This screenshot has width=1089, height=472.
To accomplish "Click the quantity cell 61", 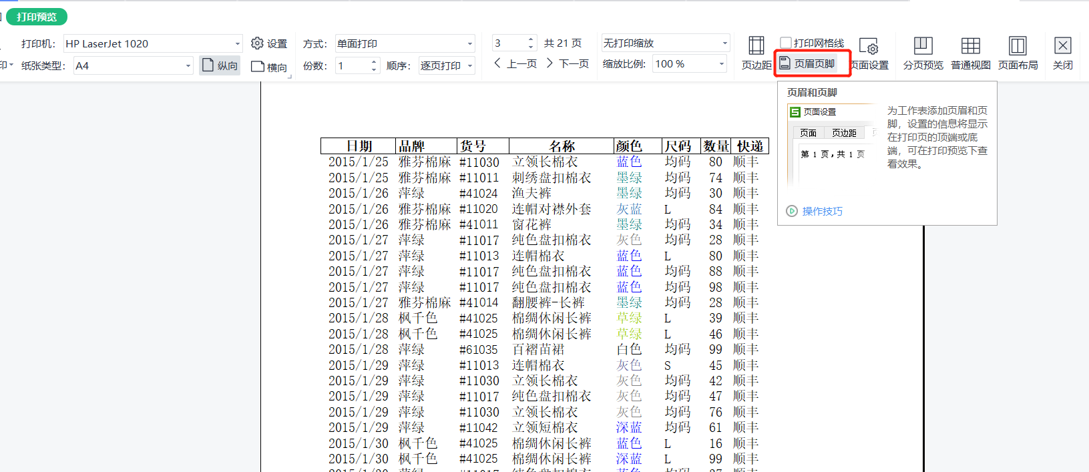I will 716,428.
